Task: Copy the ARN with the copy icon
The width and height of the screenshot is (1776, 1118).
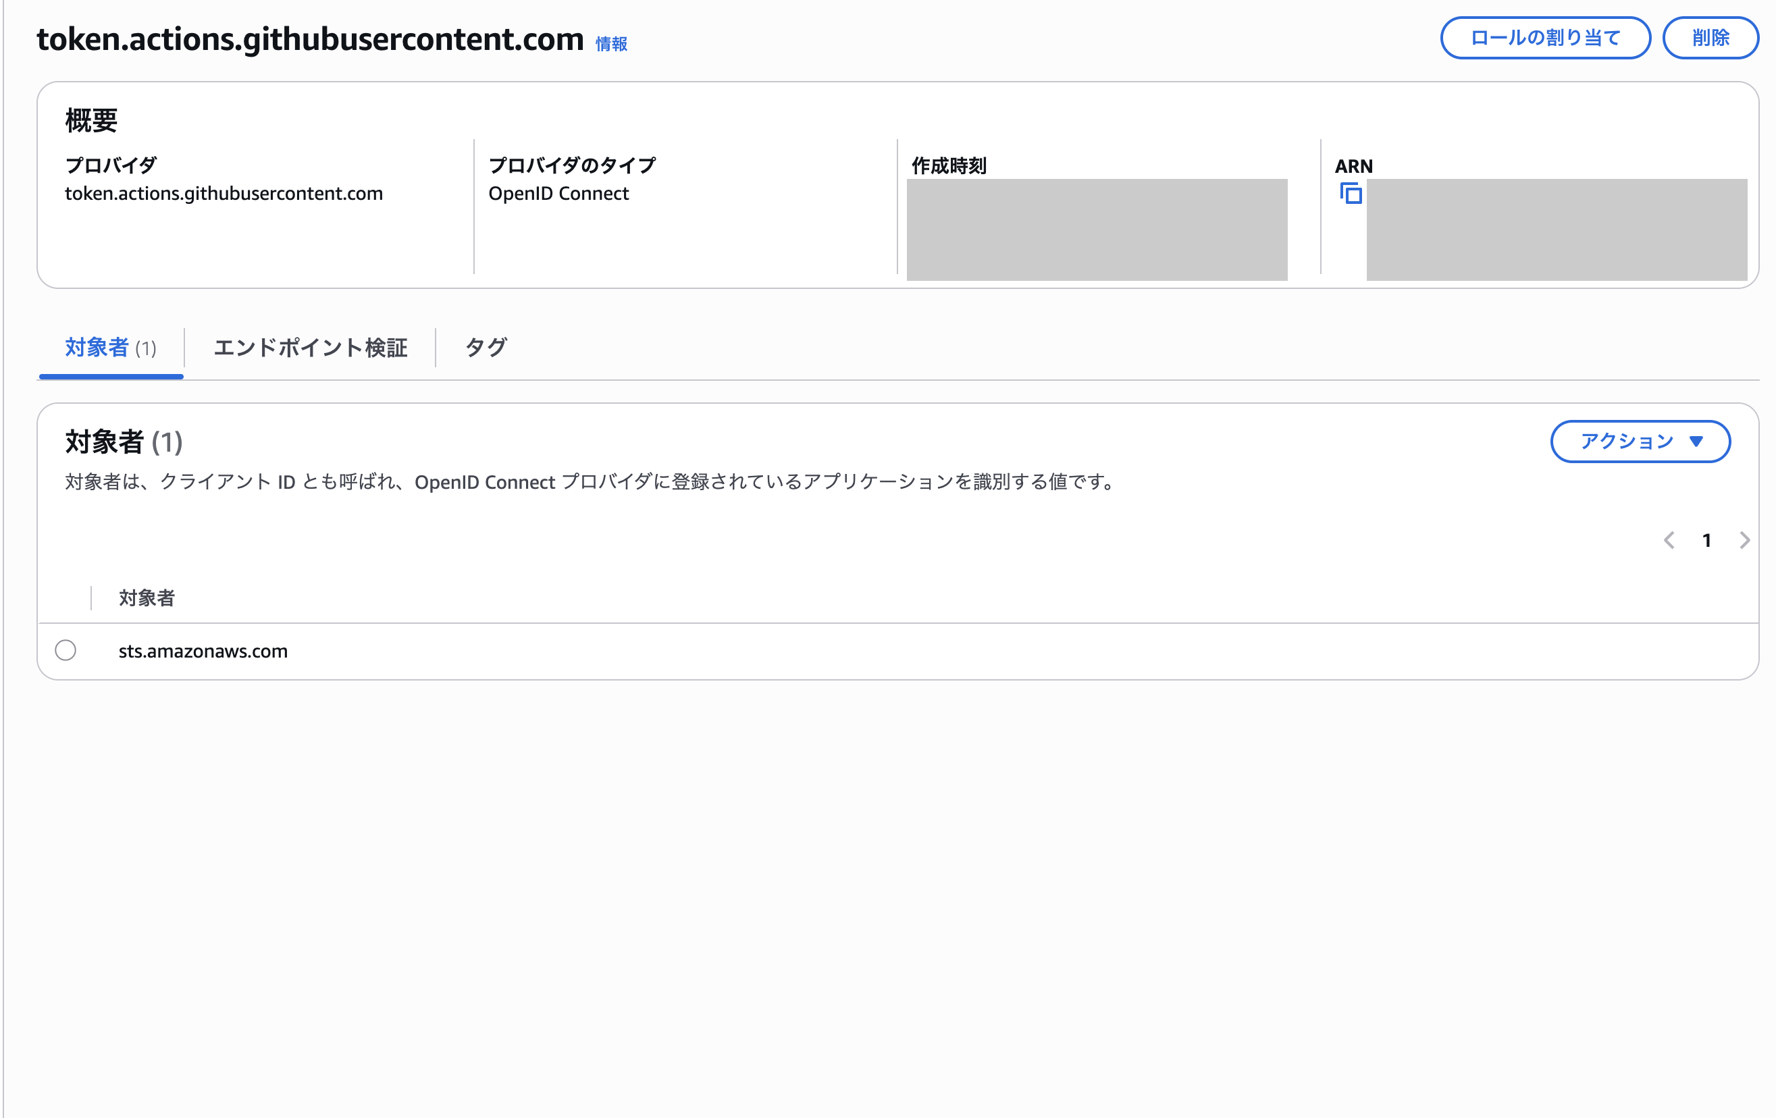Action: (x=1351, y=193)
